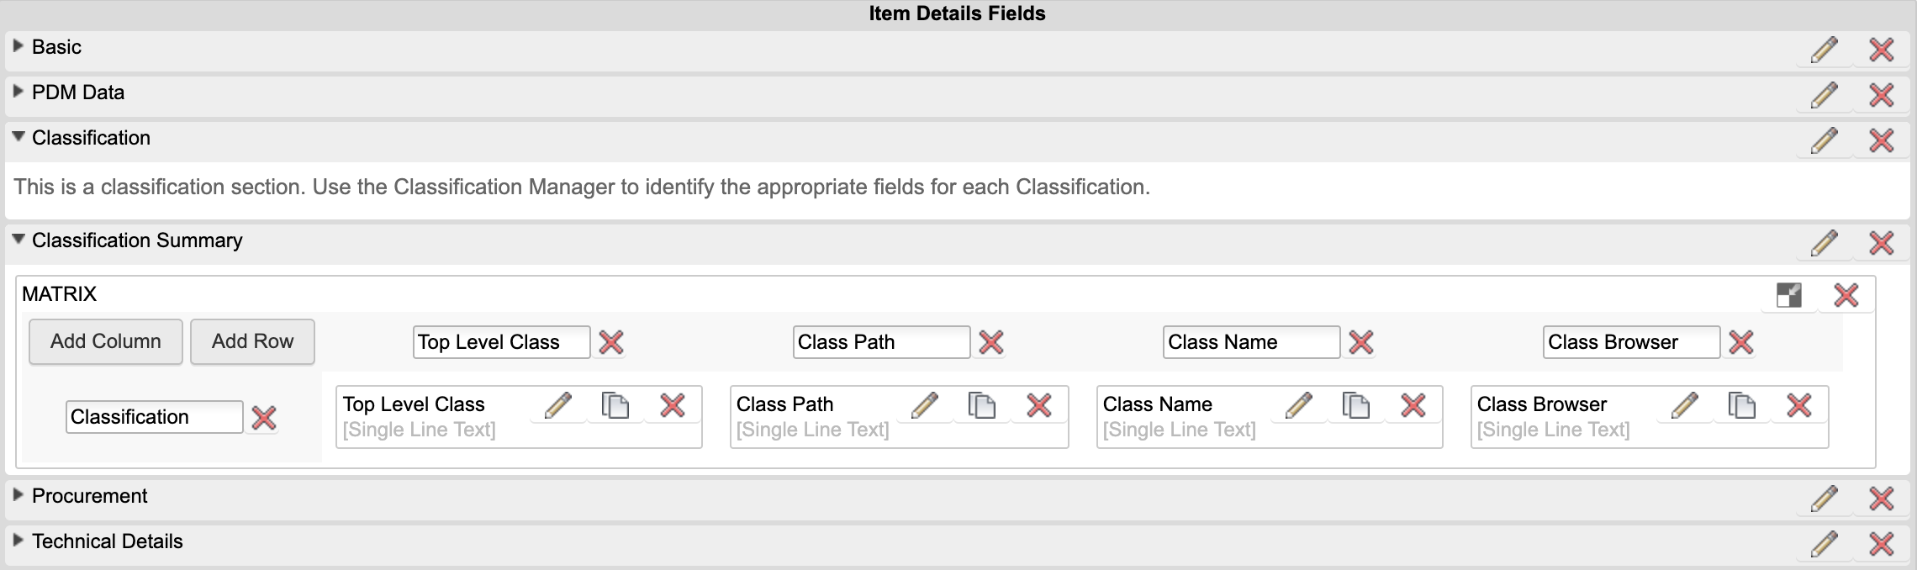This screenshot has height=570, width=1917.
Task: Delete the PDM Data section
Action: [1881, 95]
